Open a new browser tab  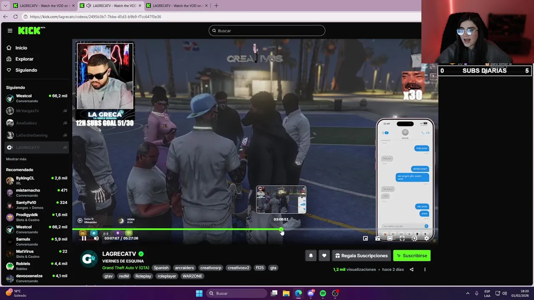[x=216, y=6]
